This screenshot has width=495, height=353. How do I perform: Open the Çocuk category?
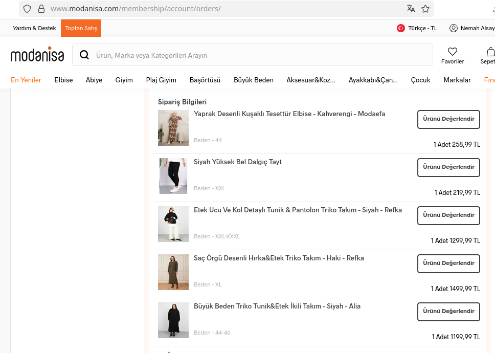(420, 80)
